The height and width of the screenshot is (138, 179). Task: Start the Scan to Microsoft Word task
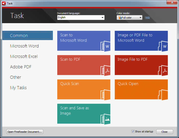pyautogui.click(x=84, y=41)
